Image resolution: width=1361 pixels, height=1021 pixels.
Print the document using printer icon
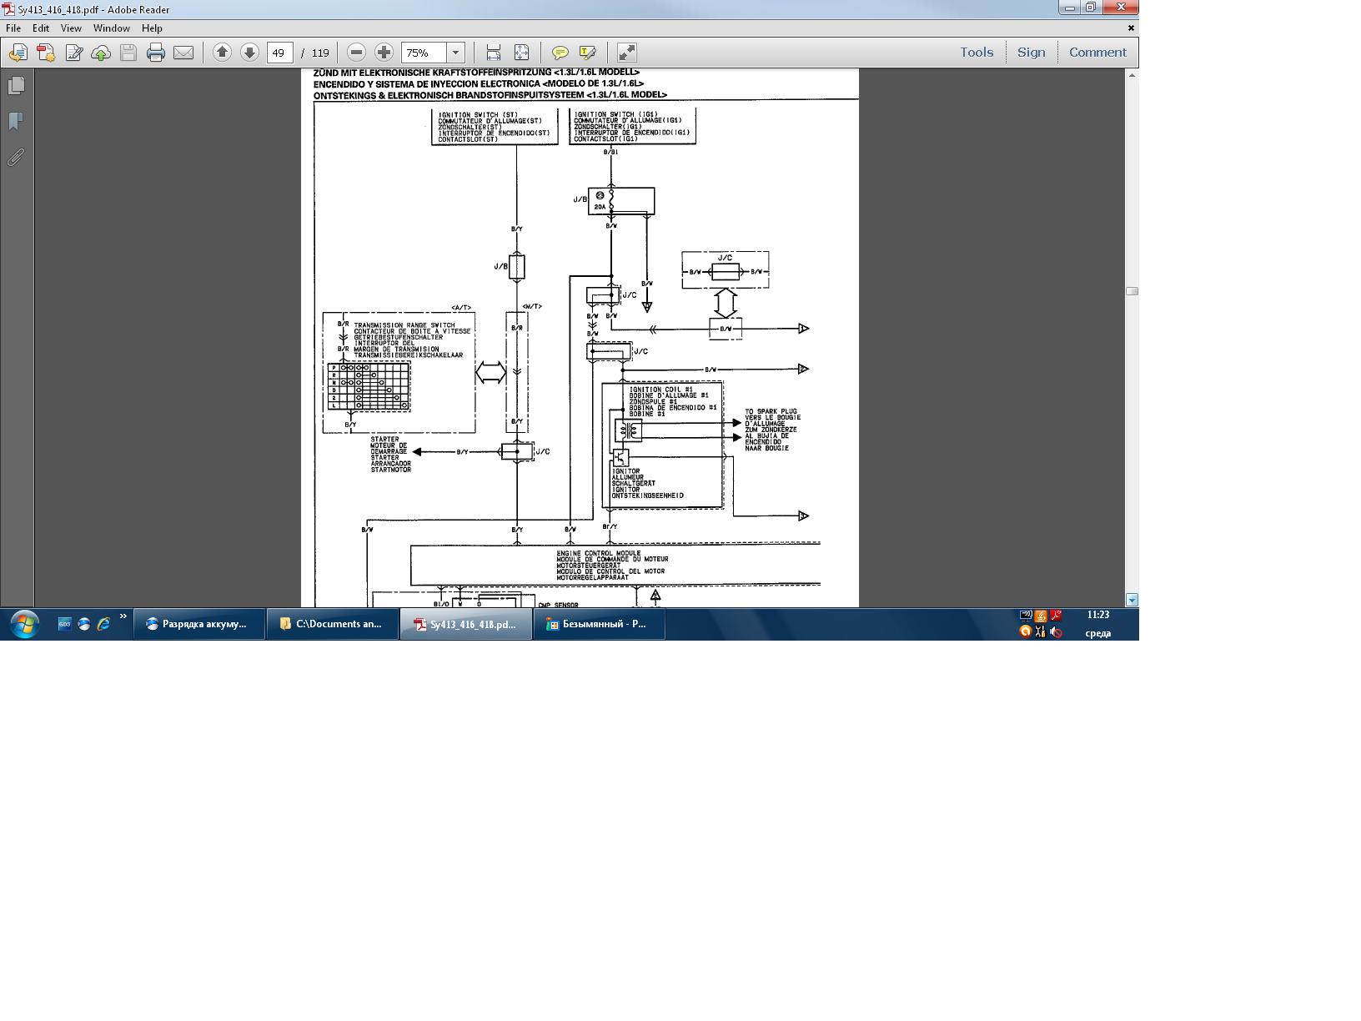pyautogui.click(x=156, y=53)
